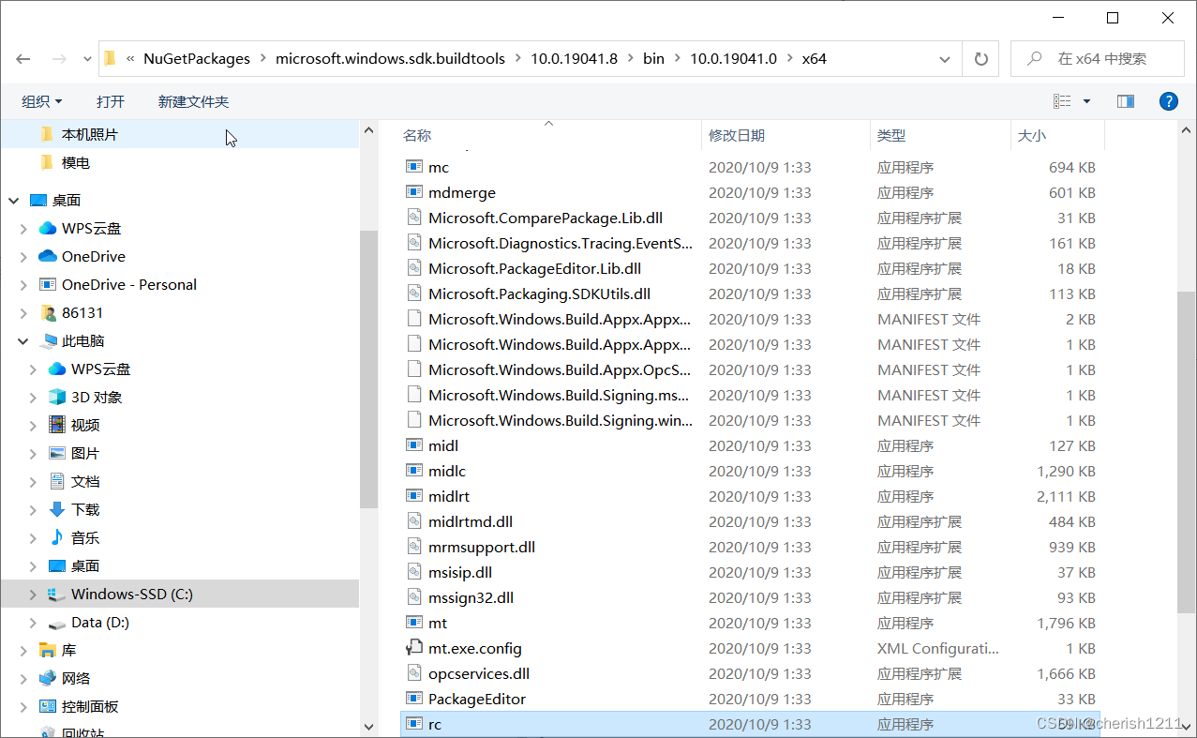Select 控制面板 in navigation pane
The image size is (1197, 738).
pos(90,706)
